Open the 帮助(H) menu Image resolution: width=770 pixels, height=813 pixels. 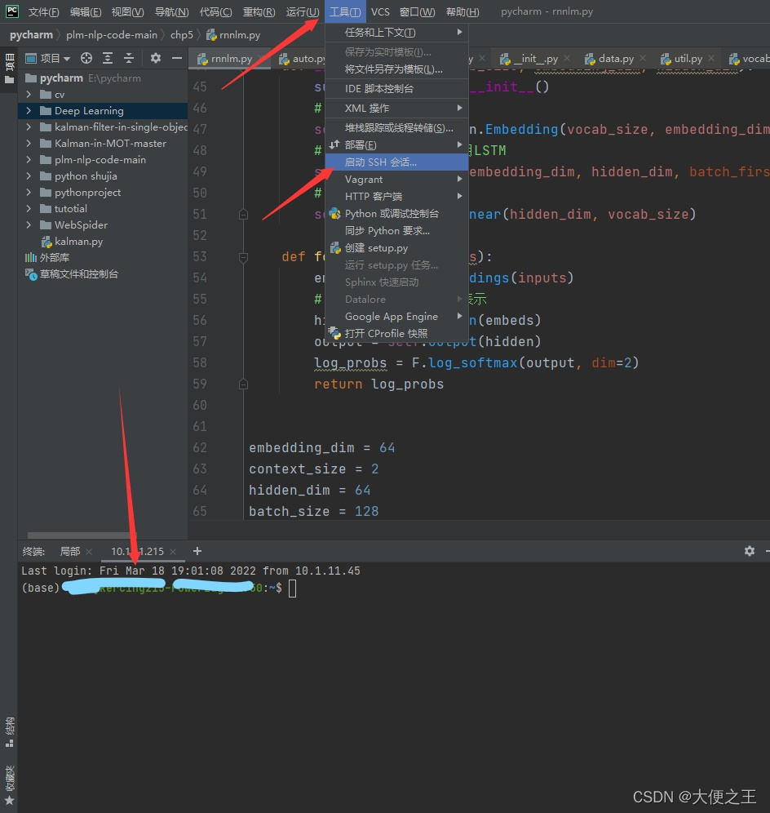pos(462,11)
